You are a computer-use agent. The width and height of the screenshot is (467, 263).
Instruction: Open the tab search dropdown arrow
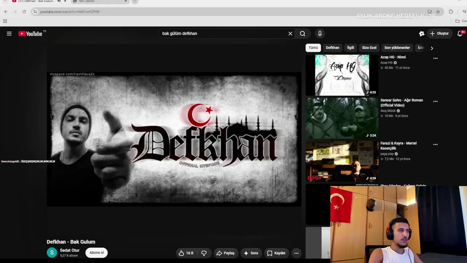5,1
